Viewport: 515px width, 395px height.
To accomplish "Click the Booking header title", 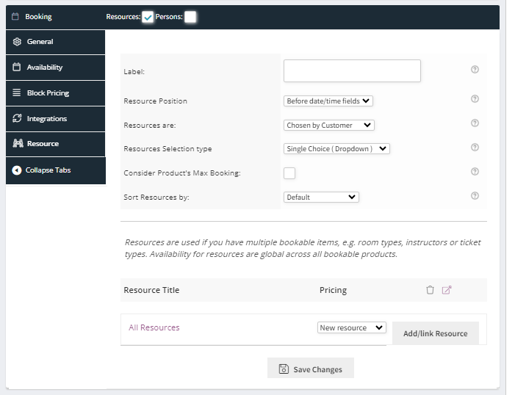I will point(38,17).
